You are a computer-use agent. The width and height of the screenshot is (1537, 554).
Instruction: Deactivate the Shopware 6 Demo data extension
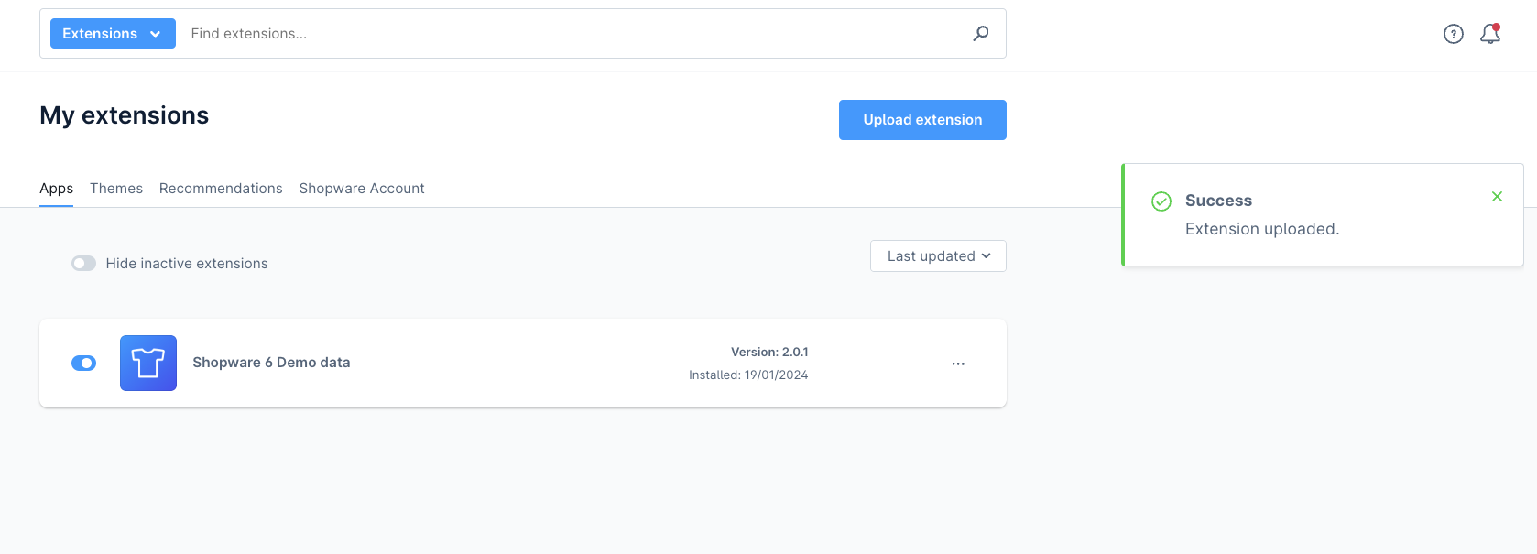[83, 363]
